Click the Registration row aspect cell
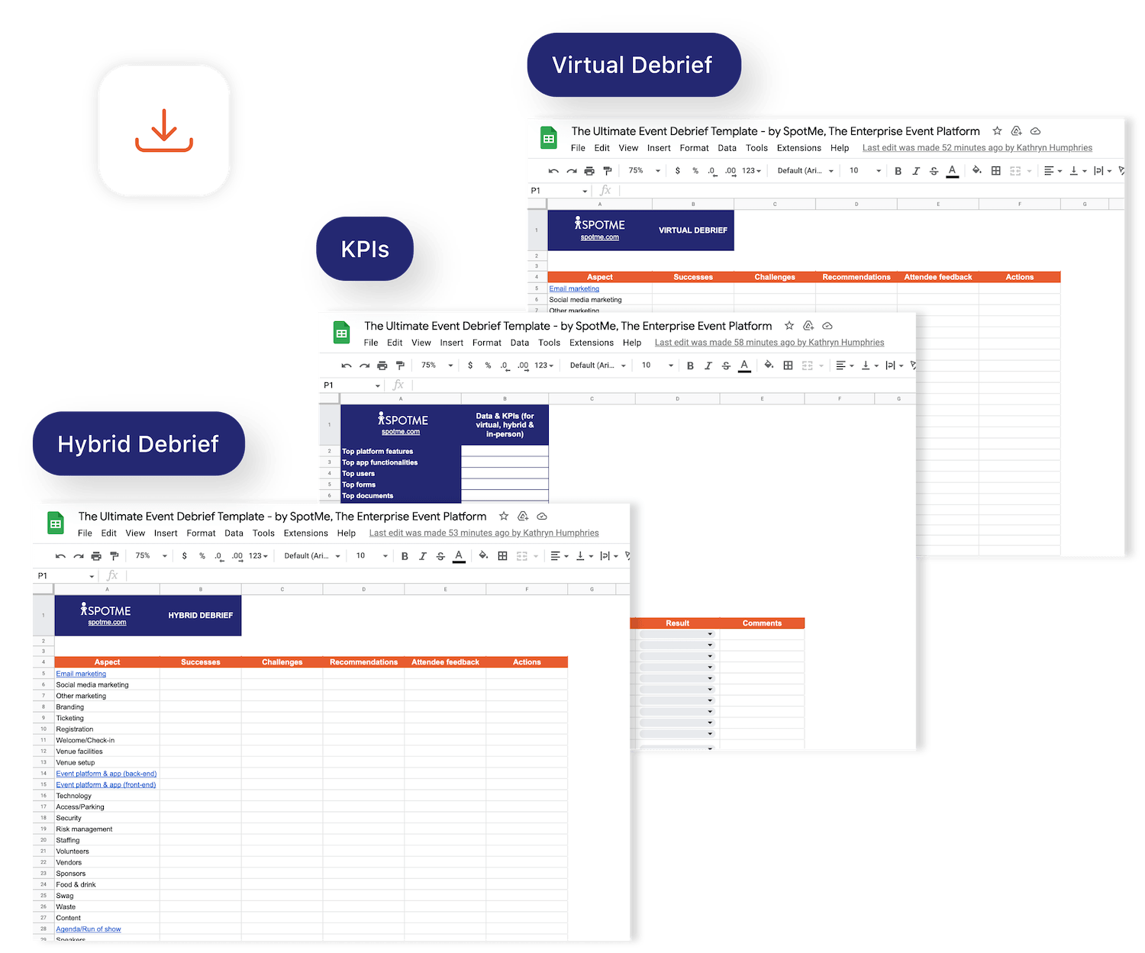The height and width of the screenshot is (953, 1145). 74,729
